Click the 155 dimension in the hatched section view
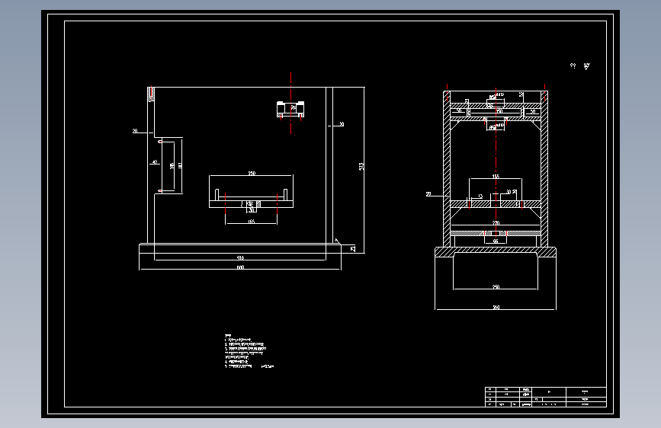661x428 pixels. [x=496, y=177]
